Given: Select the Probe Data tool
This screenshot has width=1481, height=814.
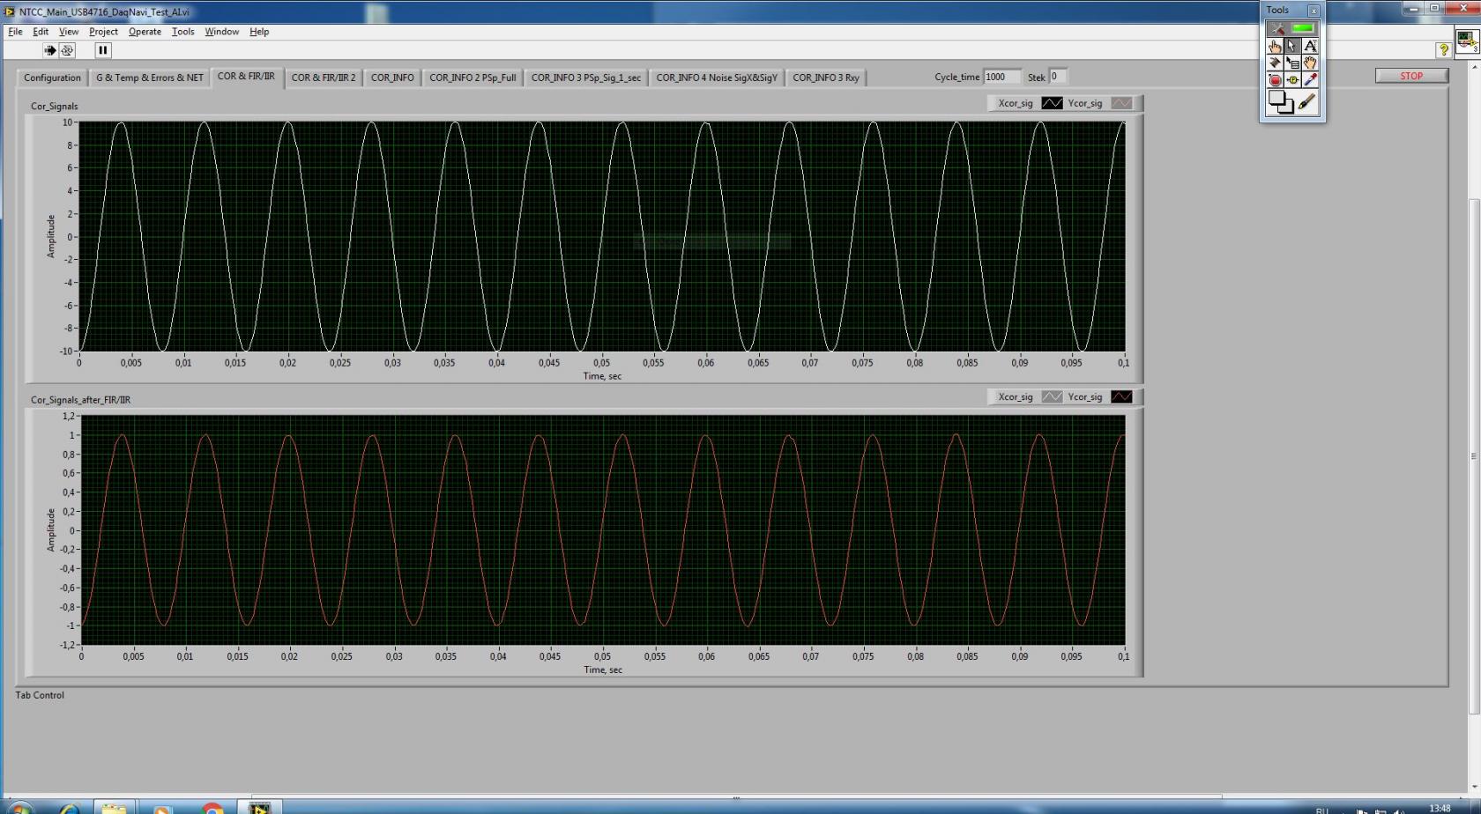Looking at the screenshot, I should [x=1292, y=79].
